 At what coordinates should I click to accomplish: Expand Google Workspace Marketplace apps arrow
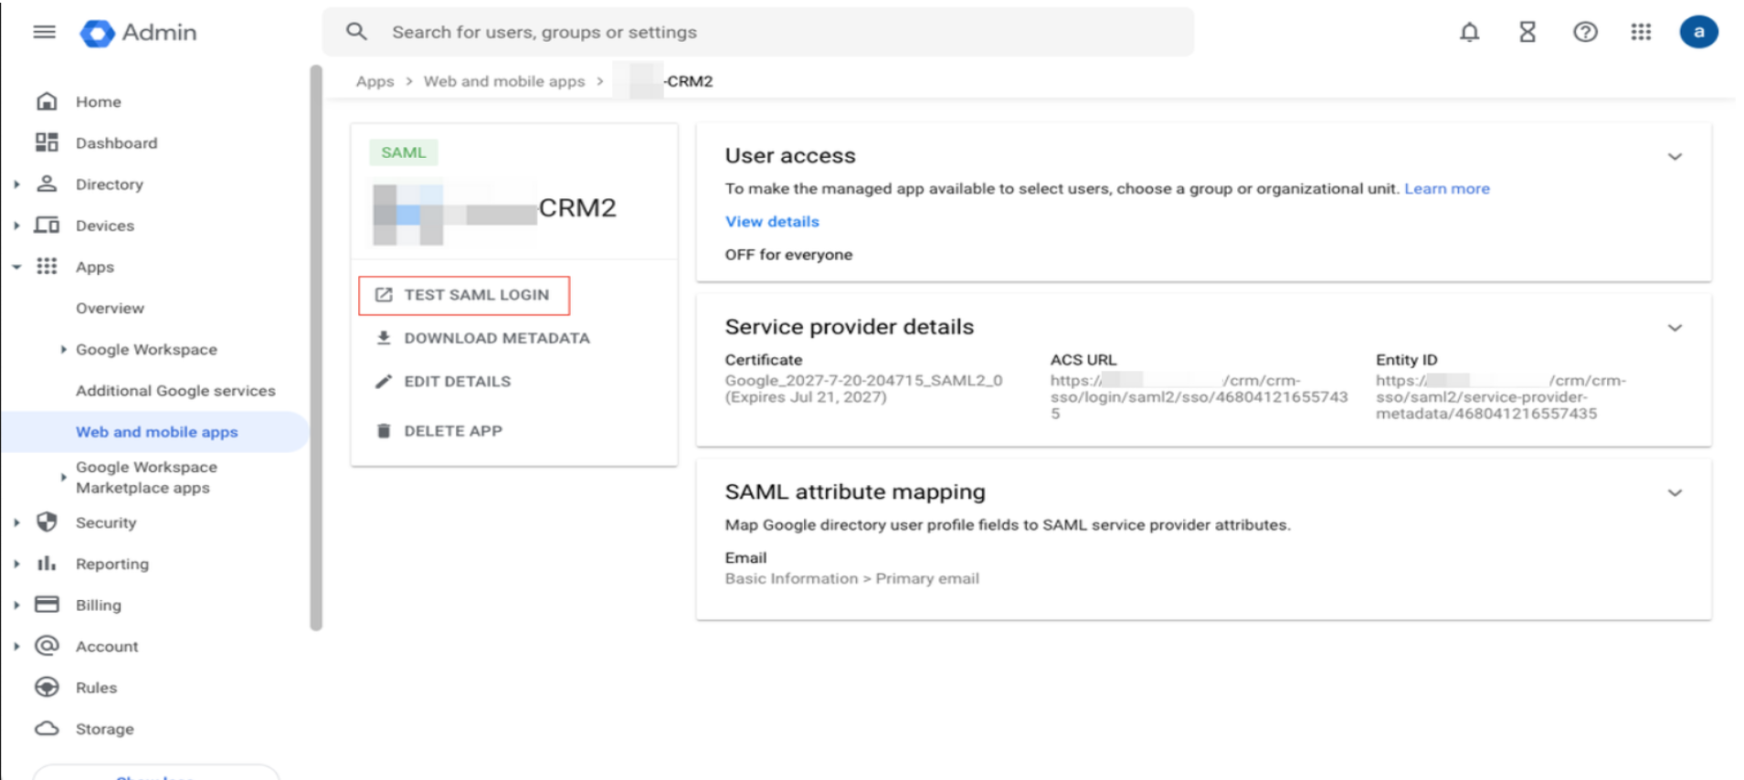pyautogui.click(x=63, y=477)
